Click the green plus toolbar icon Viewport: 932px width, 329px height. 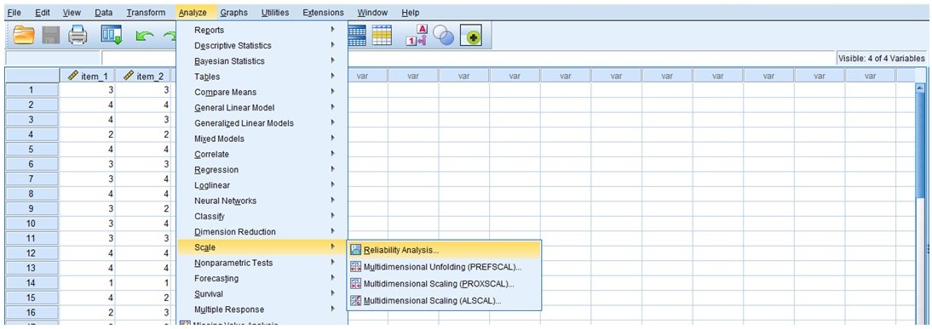[471, 37]
